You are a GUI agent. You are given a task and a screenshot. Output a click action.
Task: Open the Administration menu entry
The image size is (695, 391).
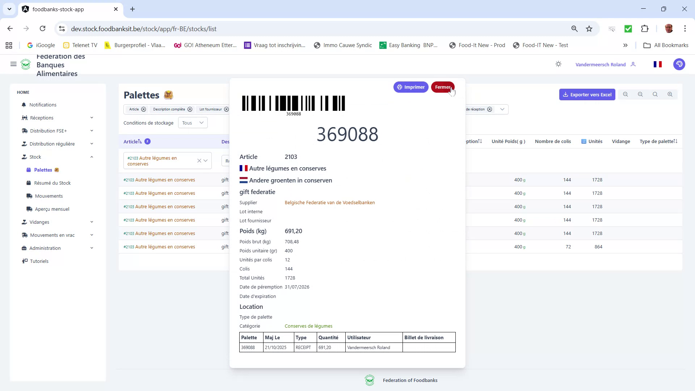click(45, 248)
